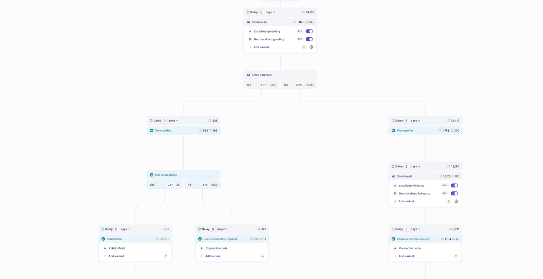Click clock icon on delay with 12,417
Image resolution: width=543 pixels, height=279 pixels.
coord(393,120)
